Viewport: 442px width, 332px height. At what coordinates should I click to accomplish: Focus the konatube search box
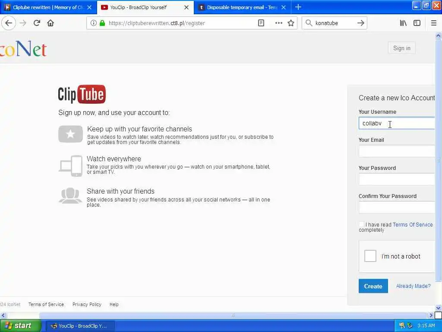[x=334, y=23]
